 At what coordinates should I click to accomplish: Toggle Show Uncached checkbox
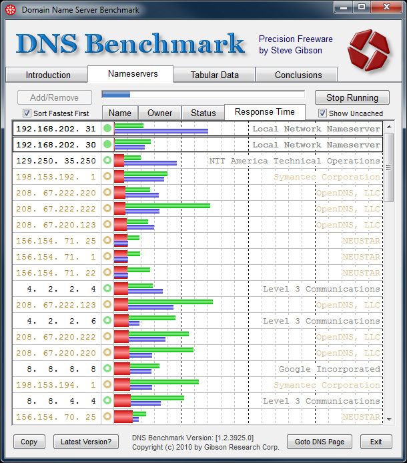(322, 113)
